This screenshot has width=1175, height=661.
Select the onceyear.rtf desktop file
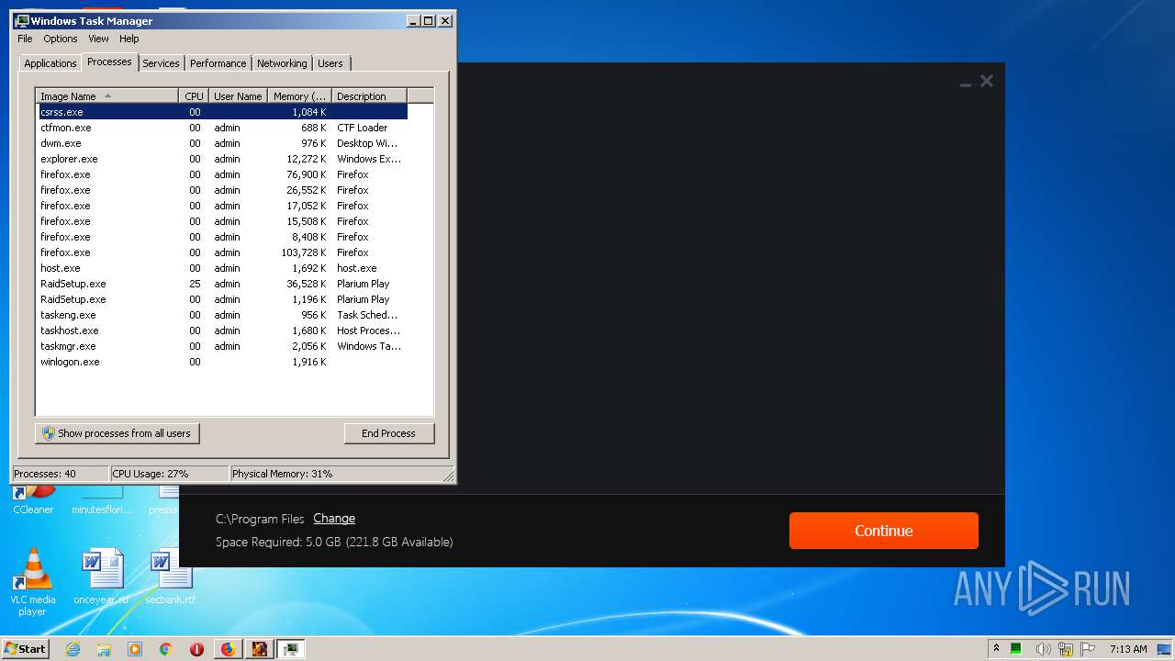click(x=102, y=577)
